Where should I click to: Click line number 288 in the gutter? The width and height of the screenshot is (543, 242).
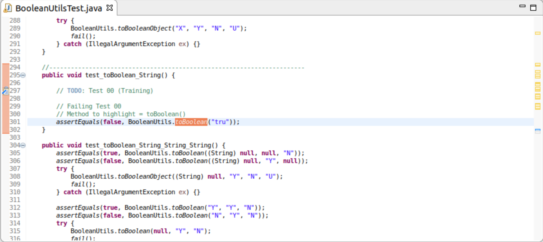[15, 21]
